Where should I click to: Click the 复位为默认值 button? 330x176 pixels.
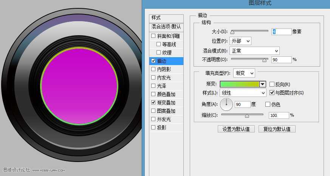click(277, 129)
